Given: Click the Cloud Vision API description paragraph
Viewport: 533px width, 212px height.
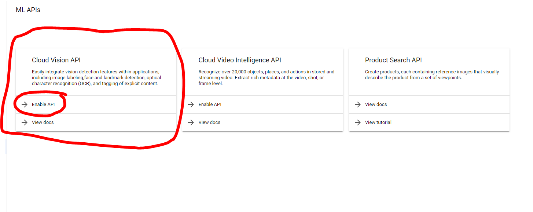Looking at the screenshot, I should pyautogui.click(x=96, y=78).
